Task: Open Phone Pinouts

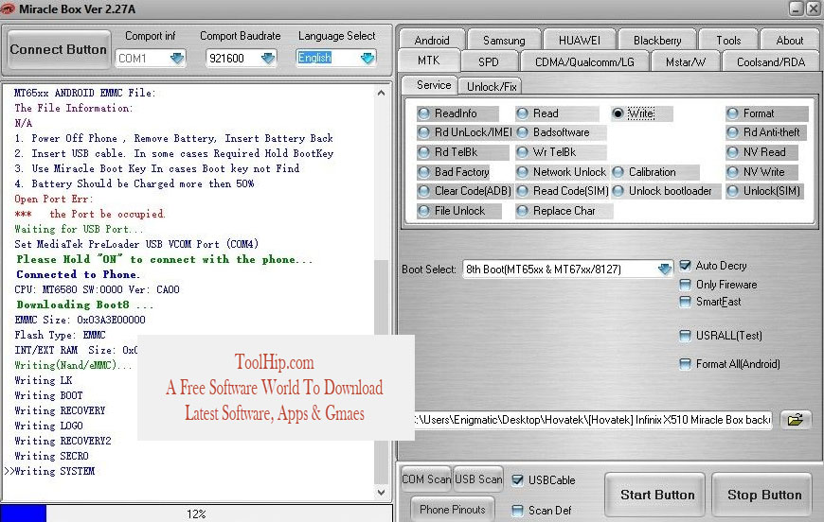Action: tap(453, 510)
